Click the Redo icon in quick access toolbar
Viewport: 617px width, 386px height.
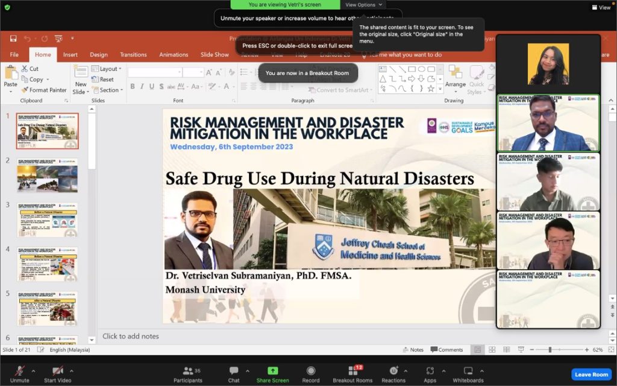point(45,38)
